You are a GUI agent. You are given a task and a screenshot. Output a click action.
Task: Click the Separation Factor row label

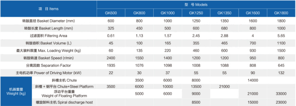[49, 65]
